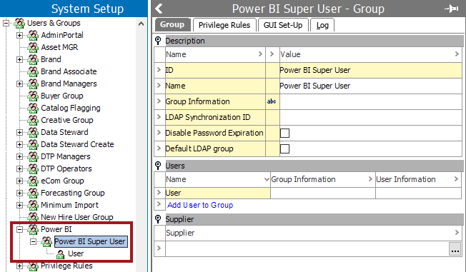466x272 pixels.
Task: Open the GUI Set-Up tab
Action: 283,25
